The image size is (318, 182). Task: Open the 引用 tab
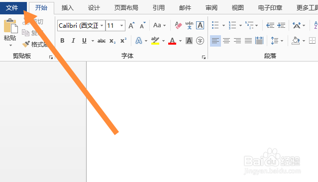tap(159, 8)
